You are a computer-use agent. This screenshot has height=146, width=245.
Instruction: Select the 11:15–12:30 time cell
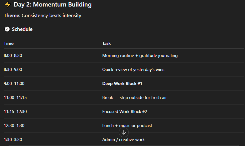click(x=15, y=111)
